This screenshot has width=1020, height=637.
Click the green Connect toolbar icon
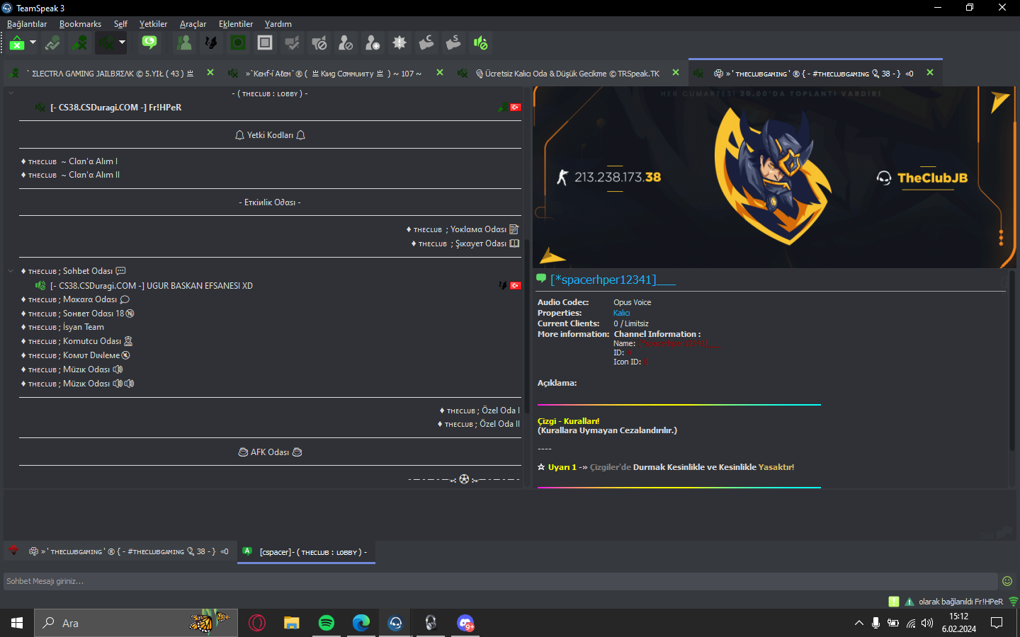point(17,43)
